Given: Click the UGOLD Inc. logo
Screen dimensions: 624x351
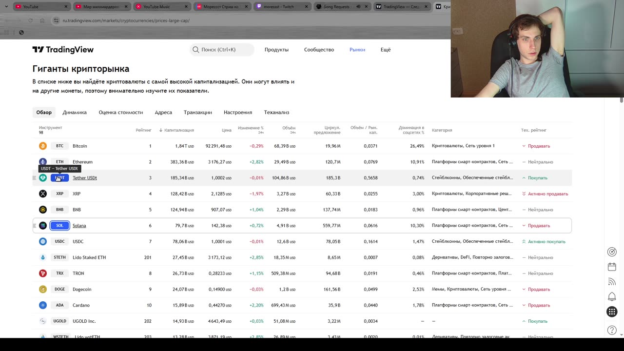Looking at the screenshot, I should [43, 321].
